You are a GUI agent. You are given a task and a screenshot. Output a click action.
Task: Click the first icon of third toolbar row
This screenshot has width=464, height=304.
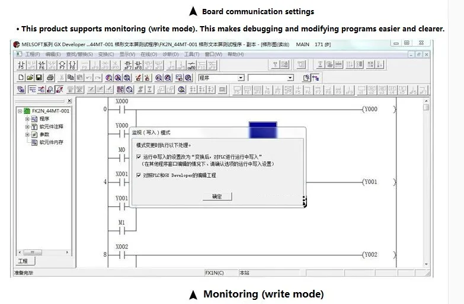coord(21,89)
